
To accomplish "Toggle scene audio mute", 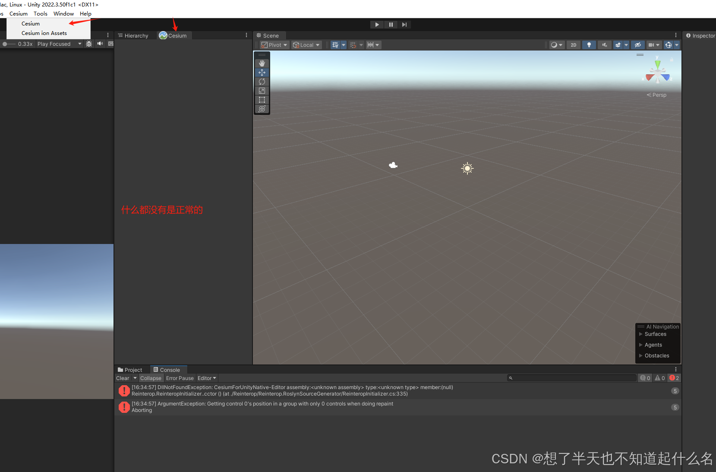I will tap(605, 45).
